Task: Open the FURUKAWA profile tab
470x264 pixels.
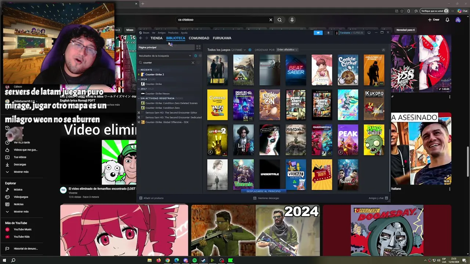Action: [222, 38]
